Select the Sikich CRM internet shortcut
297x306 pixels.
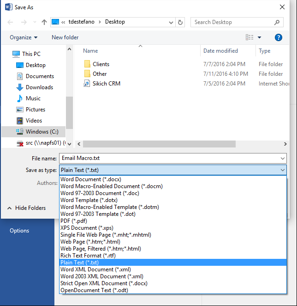[x=107, y=84]
